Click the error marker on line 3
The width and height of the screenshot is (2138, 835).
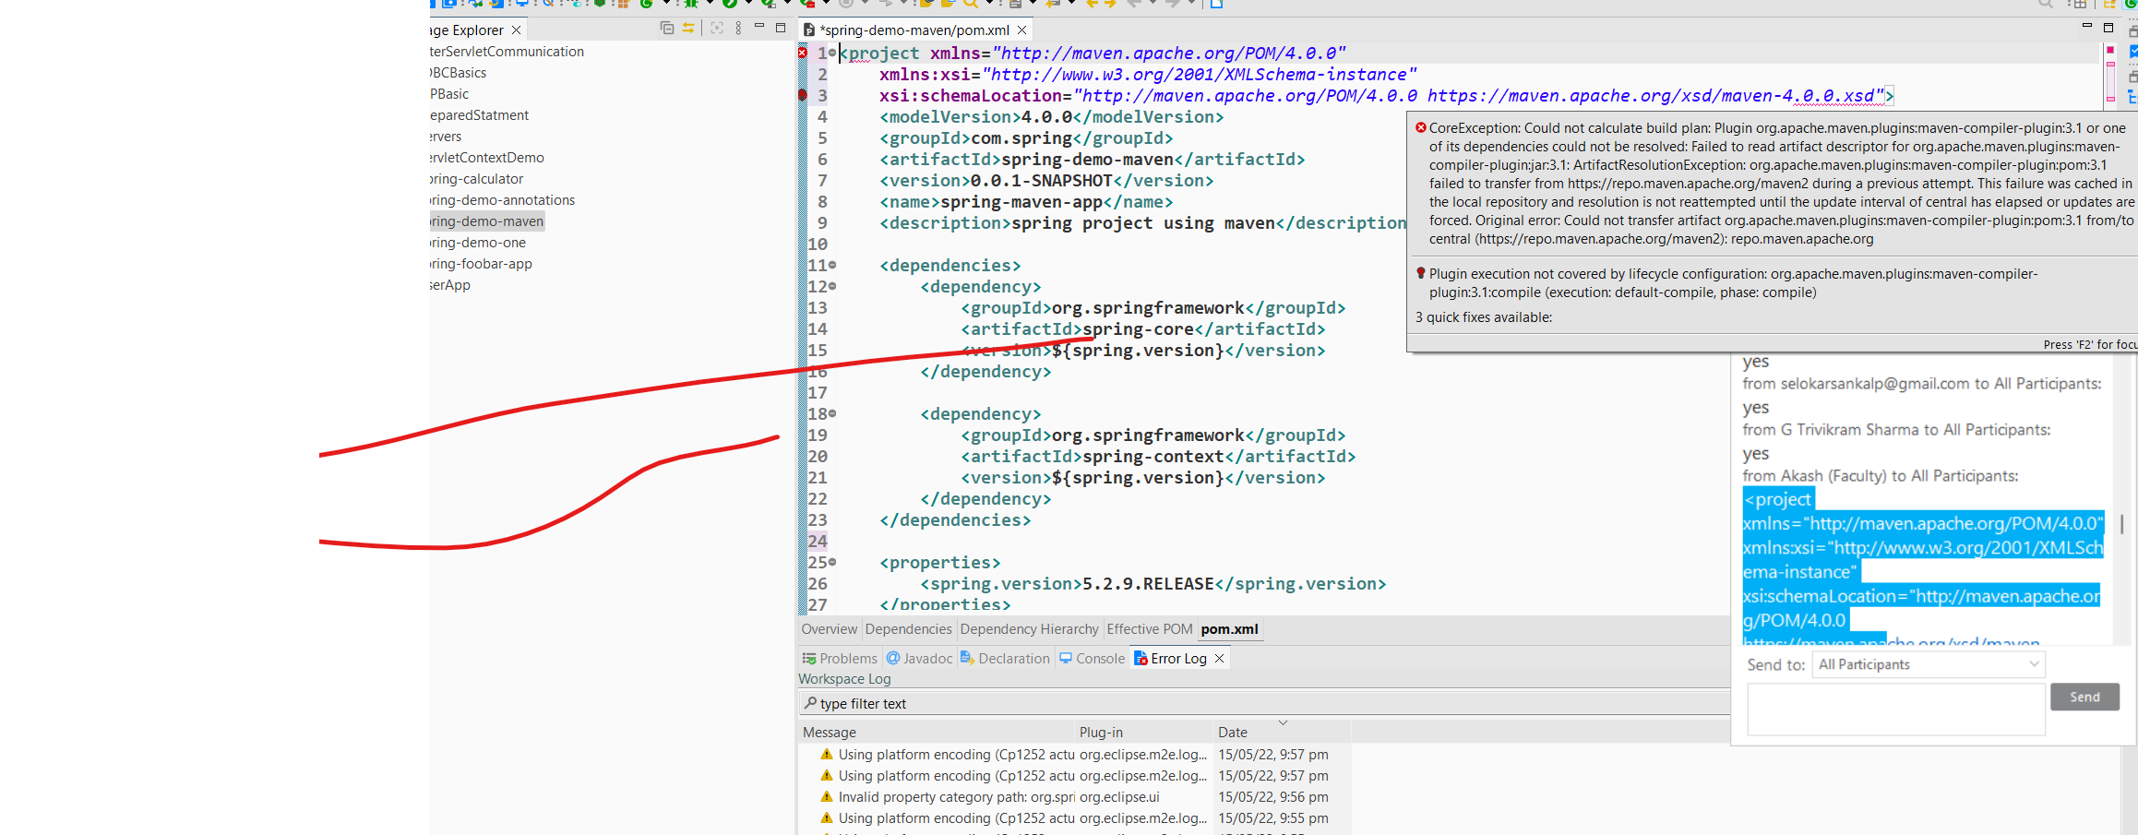(803, 95)
